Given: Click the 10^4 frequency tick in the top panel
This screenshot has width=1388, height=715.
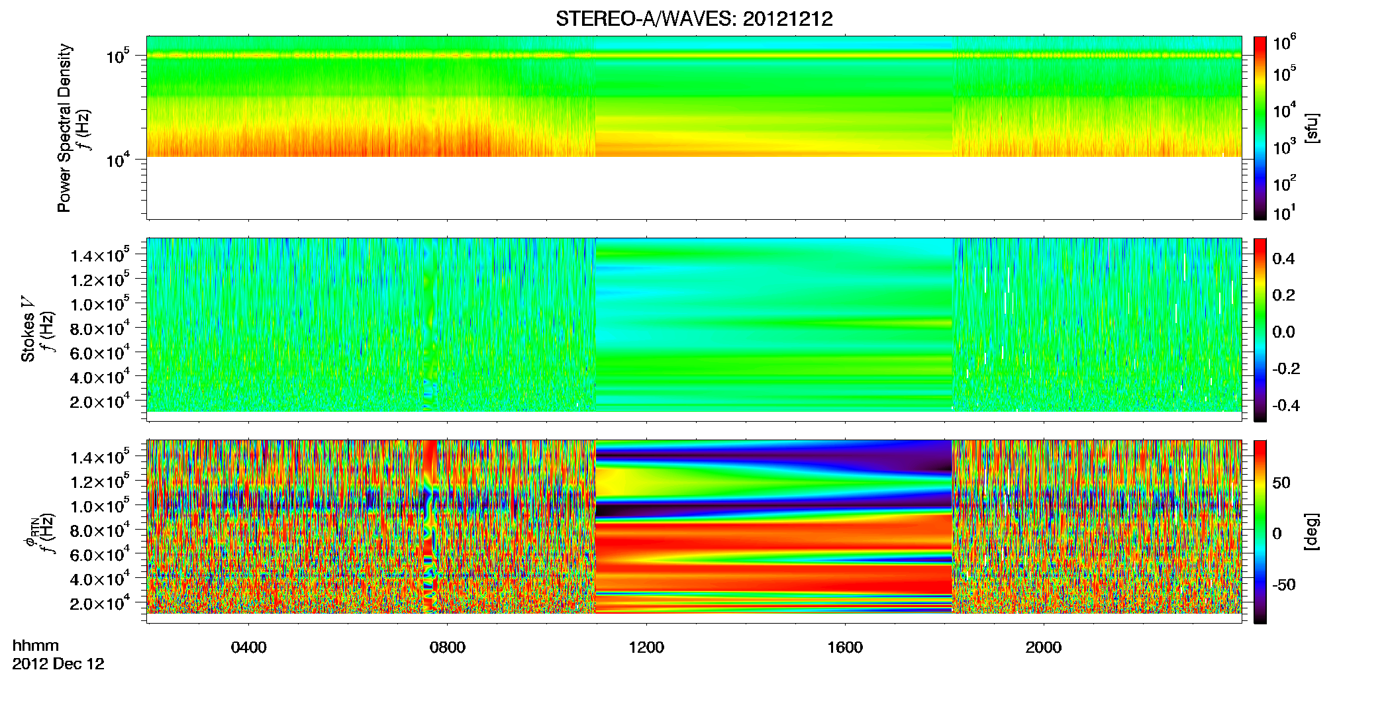Looking at the screenshot, I should tap(118, 160).
